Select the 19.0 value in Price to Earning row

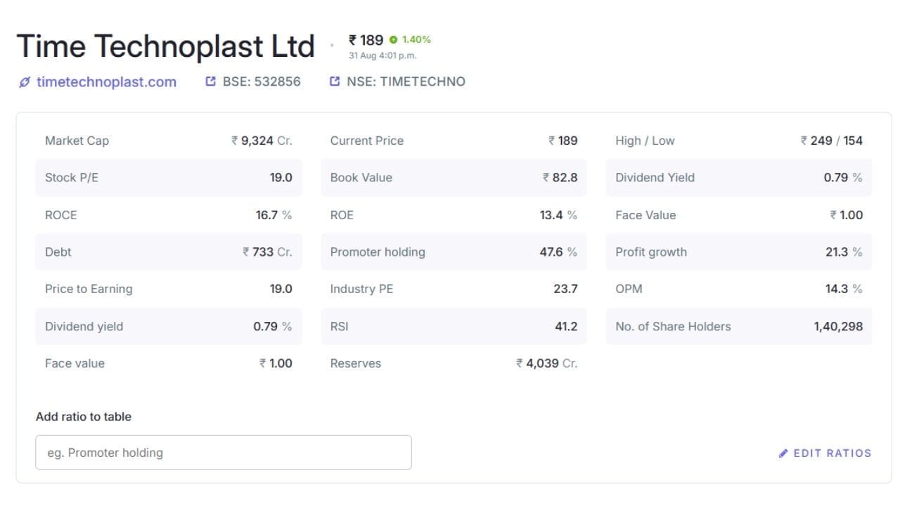281,289
